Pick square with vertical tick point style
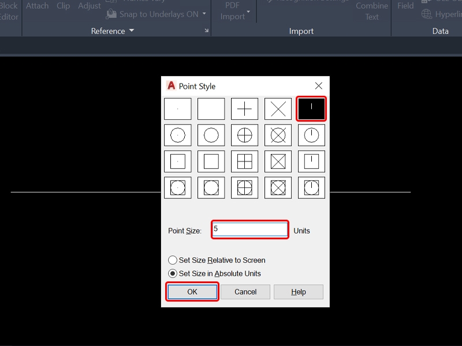Image resolution: width=462 pixels, height=346 pixels. 311,161
